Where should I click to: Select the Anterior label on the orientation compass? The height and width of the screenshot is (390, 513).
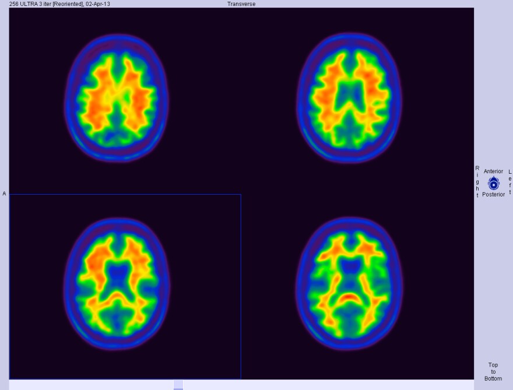pos(494,171)
